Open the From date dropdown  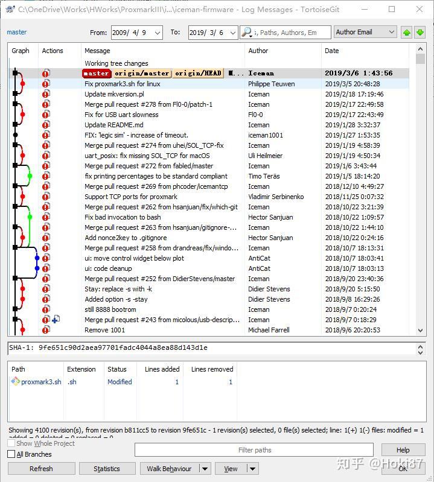click(158, 33)
